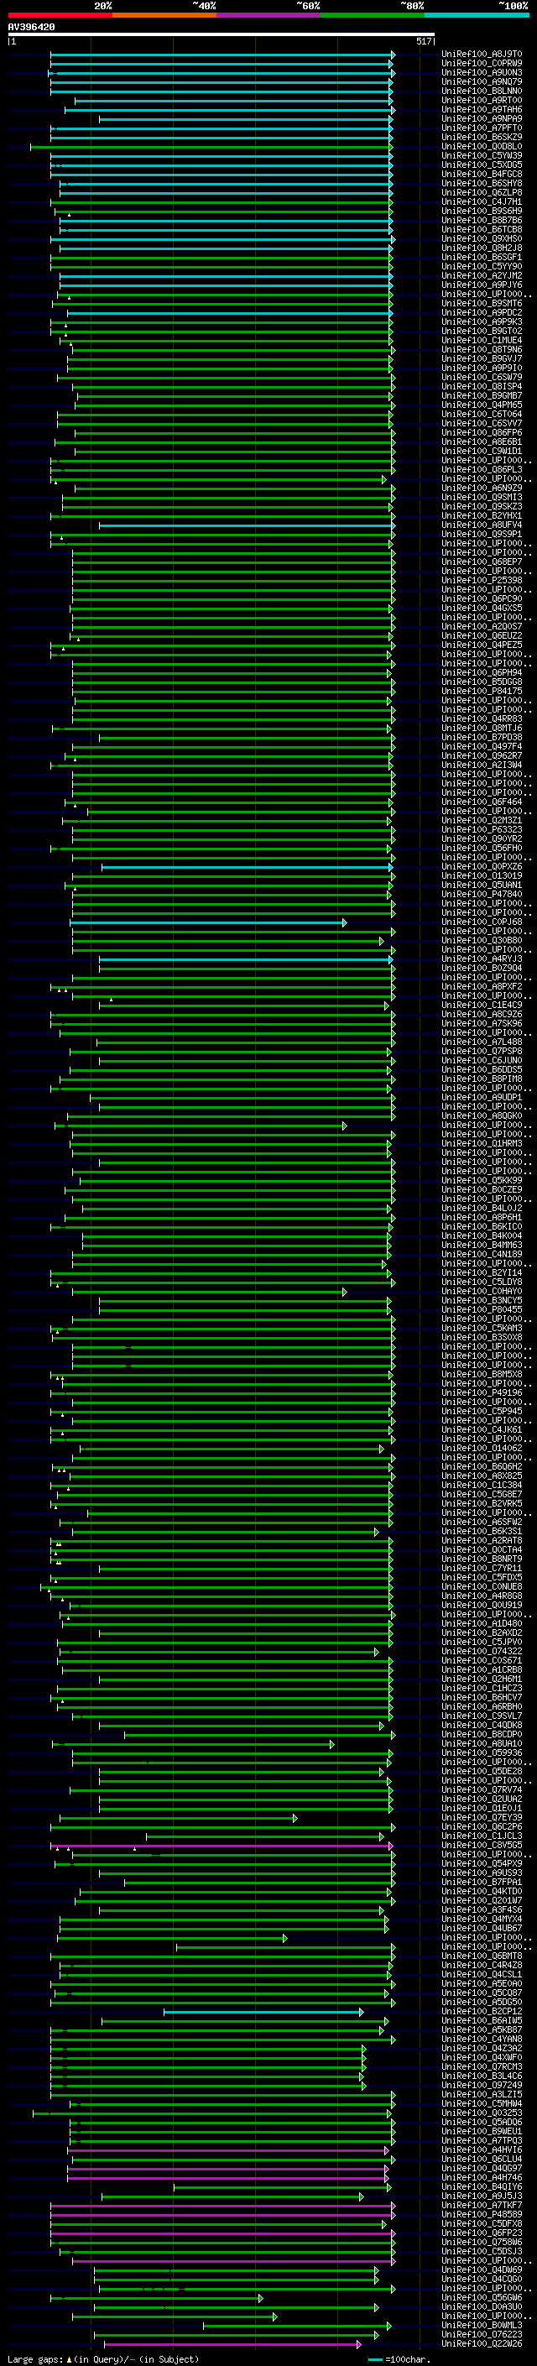Select the UniRef100_A4RYJ3 label
The image size is (537, 2366).
coord(482,958)
